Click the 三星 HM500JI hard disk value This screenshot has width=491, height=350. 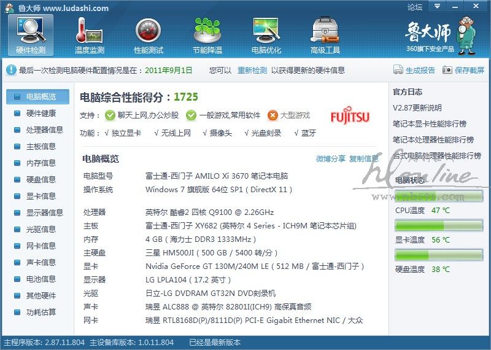click(211, 252)
